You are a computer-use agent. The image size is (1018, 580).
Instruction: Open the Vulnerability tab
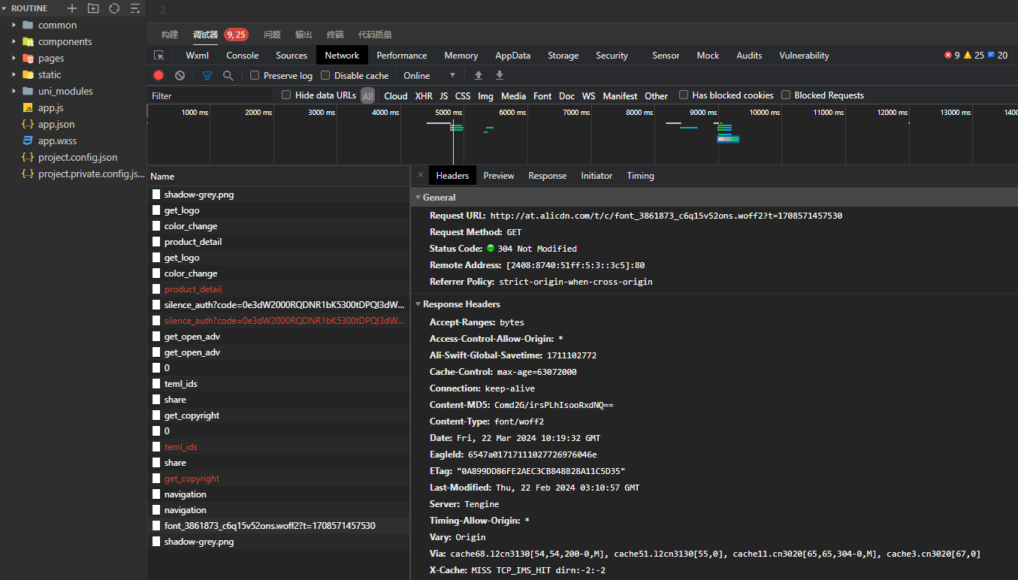coord(804,56)
